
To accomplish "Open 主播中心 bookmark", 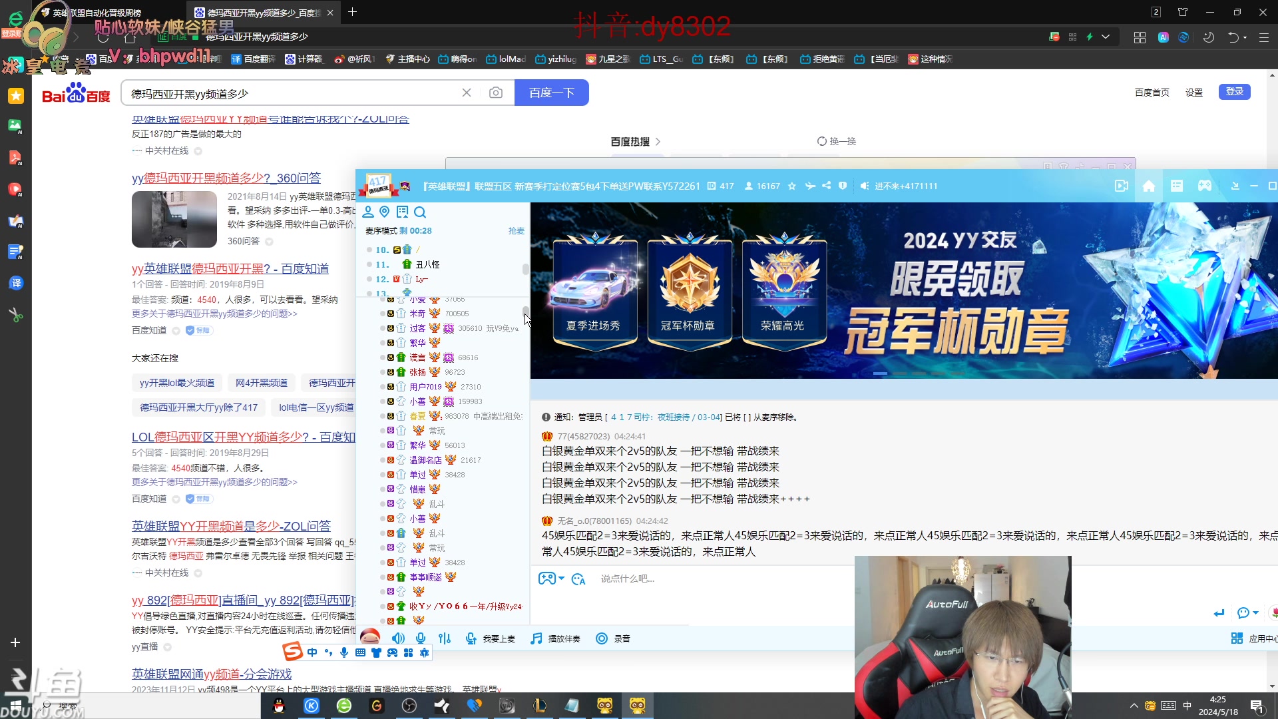I will (x=407, y=59).
